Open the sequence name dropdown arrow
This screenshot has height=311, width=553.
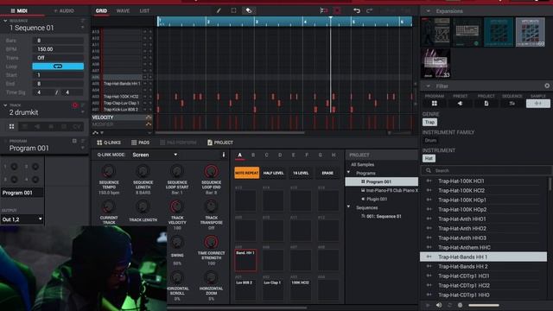[83, 28]
